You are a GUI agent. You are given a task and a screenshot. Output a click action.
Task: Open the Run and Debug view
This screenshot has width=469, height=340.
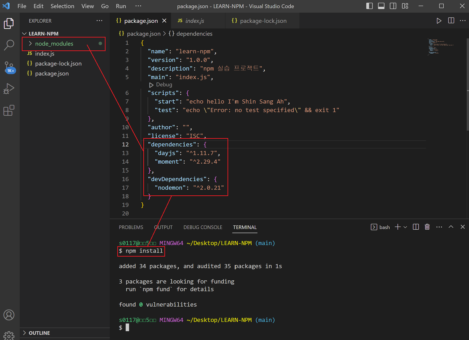coord(9,89)
